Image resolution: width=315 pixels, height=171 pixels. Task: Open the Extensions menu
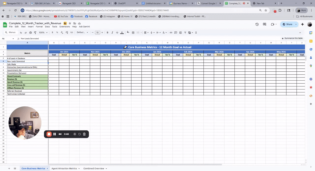65,26
